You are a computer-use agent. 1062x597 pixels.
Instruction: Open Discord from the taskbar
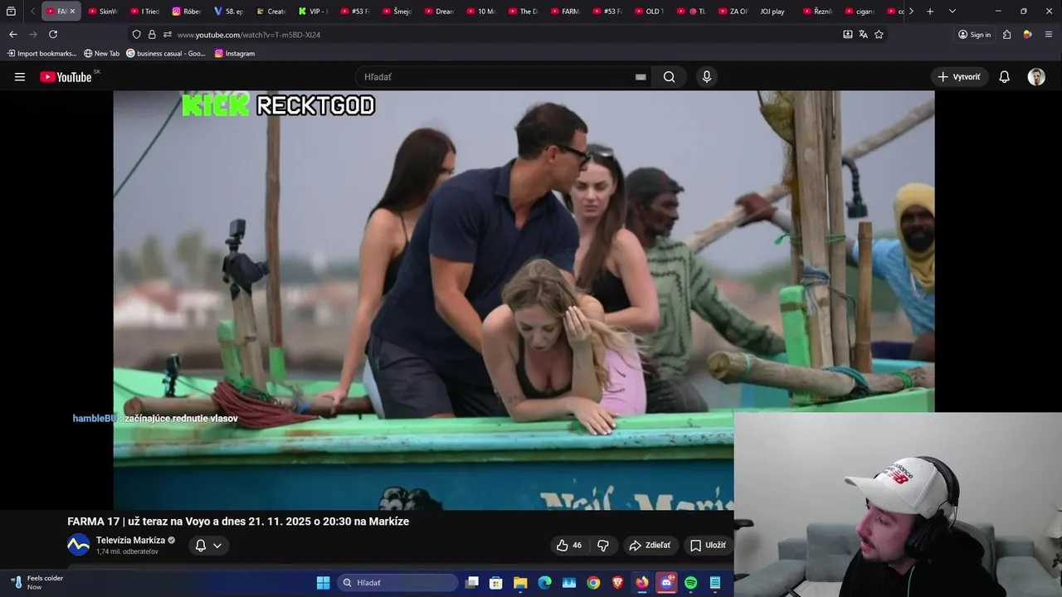[666, 583]
